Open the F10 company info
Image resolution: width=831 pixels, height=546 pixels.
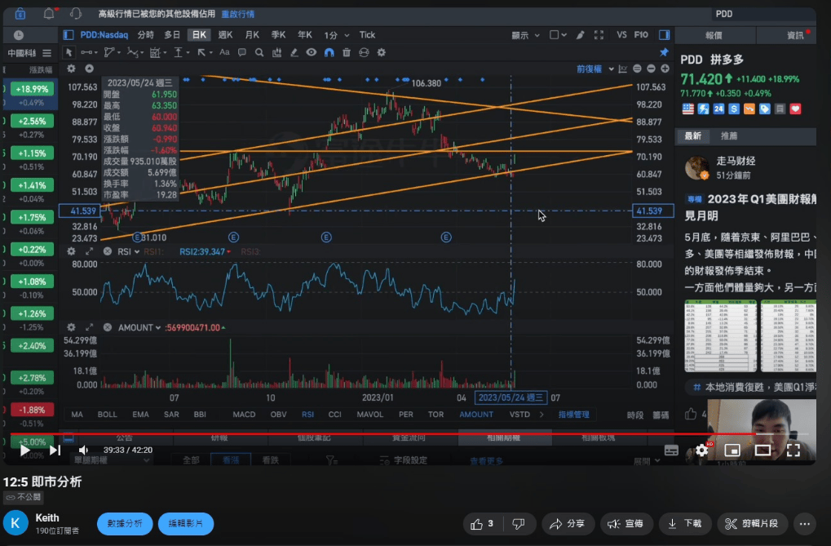click(641, 35)
